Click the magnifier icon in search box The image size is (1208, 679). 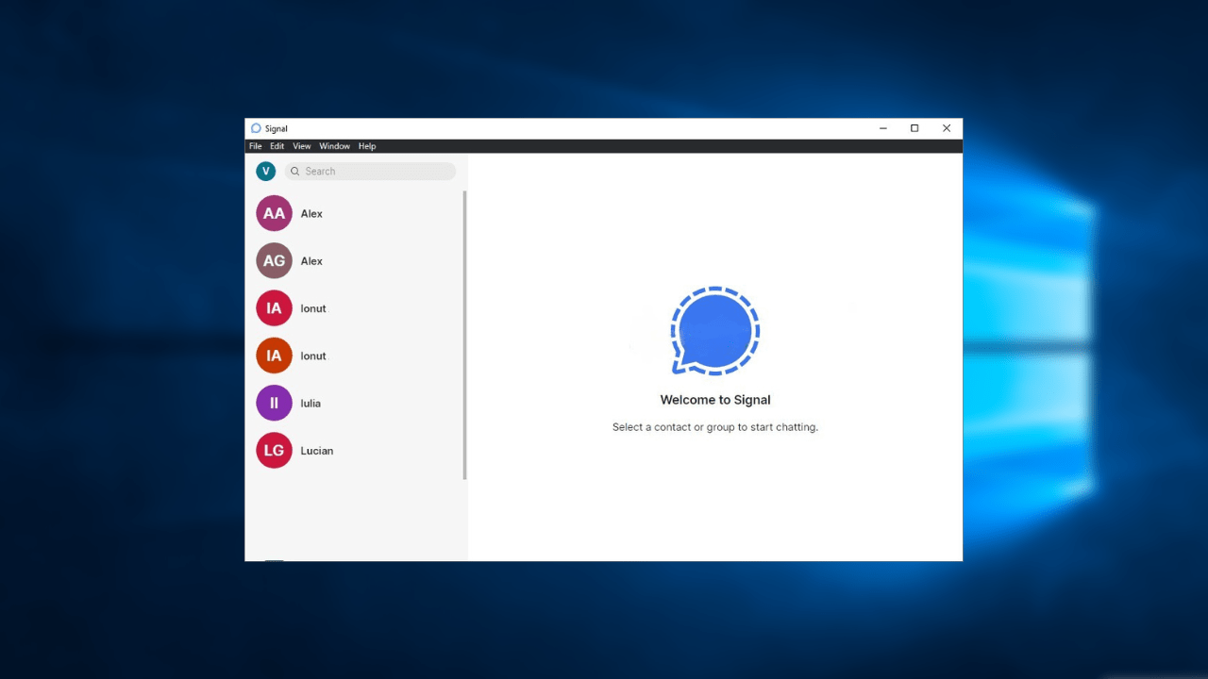294,172
